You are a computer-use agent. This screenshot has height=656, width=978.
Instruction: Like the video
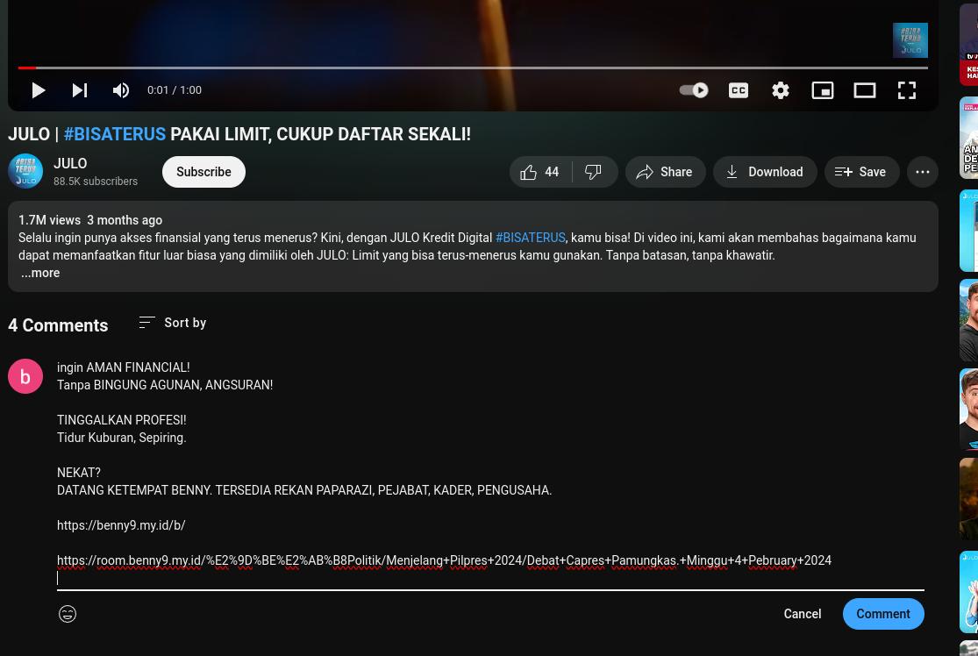540,172
